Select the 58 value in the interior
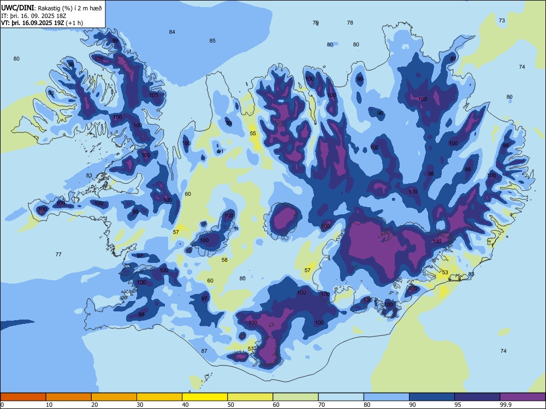Screen dimensions: 546x409 (224, 260)
